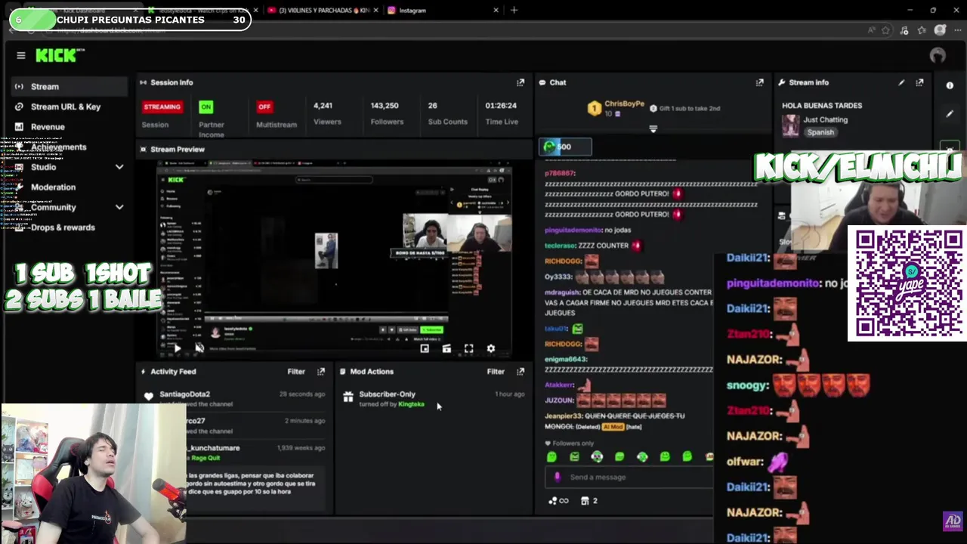
Task: Click the info icon in right rail
Action: pyautogui.click(x=950, y=85)
